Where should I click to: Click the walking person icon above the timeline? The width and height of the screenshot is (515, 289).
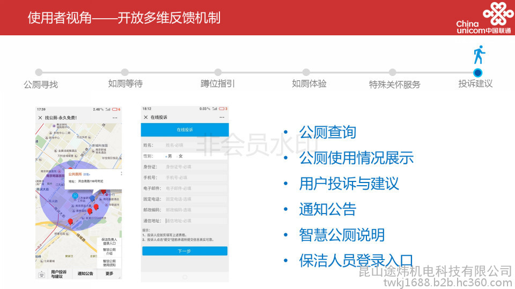pyautogui.click(x=479, y=55)
